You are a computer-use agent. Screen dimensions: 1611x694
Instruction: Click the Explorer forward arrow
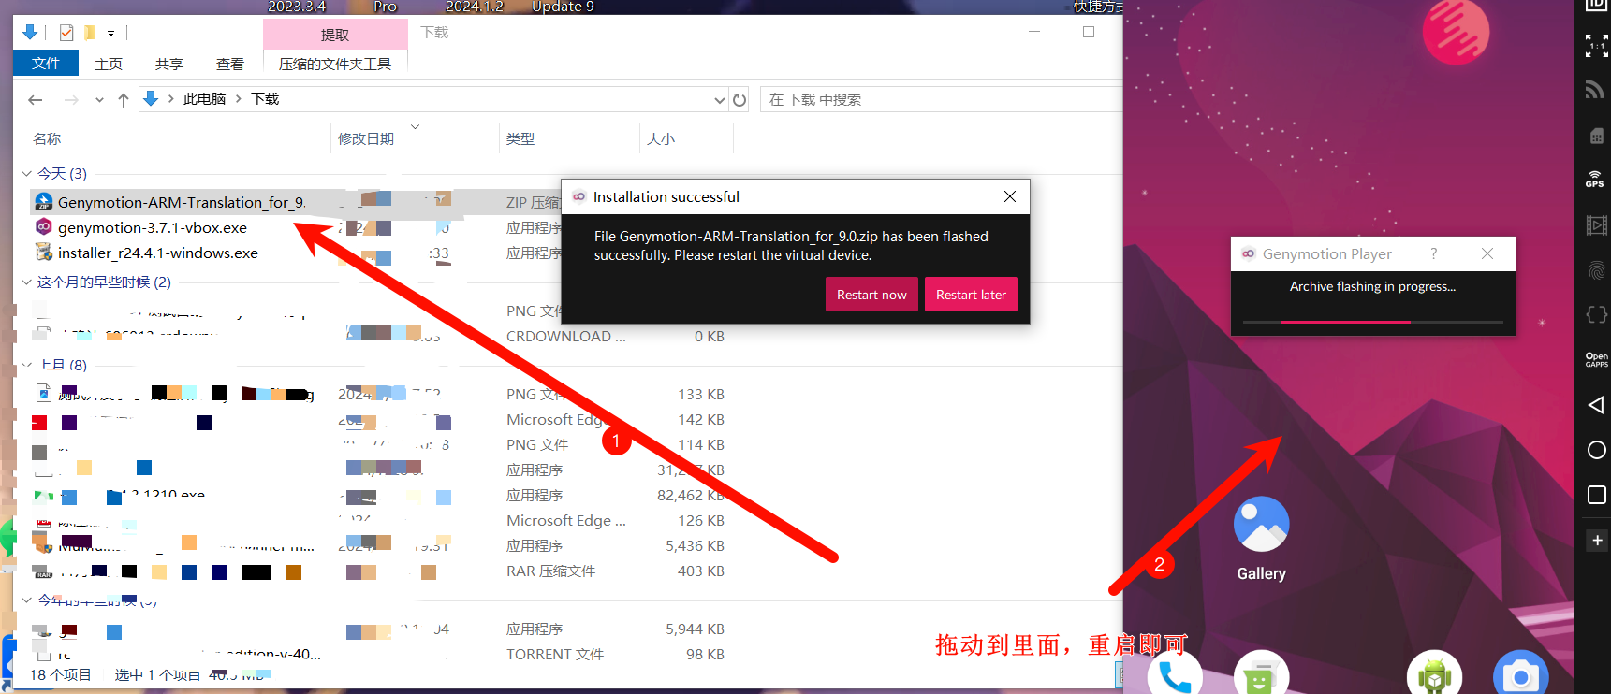71,99
